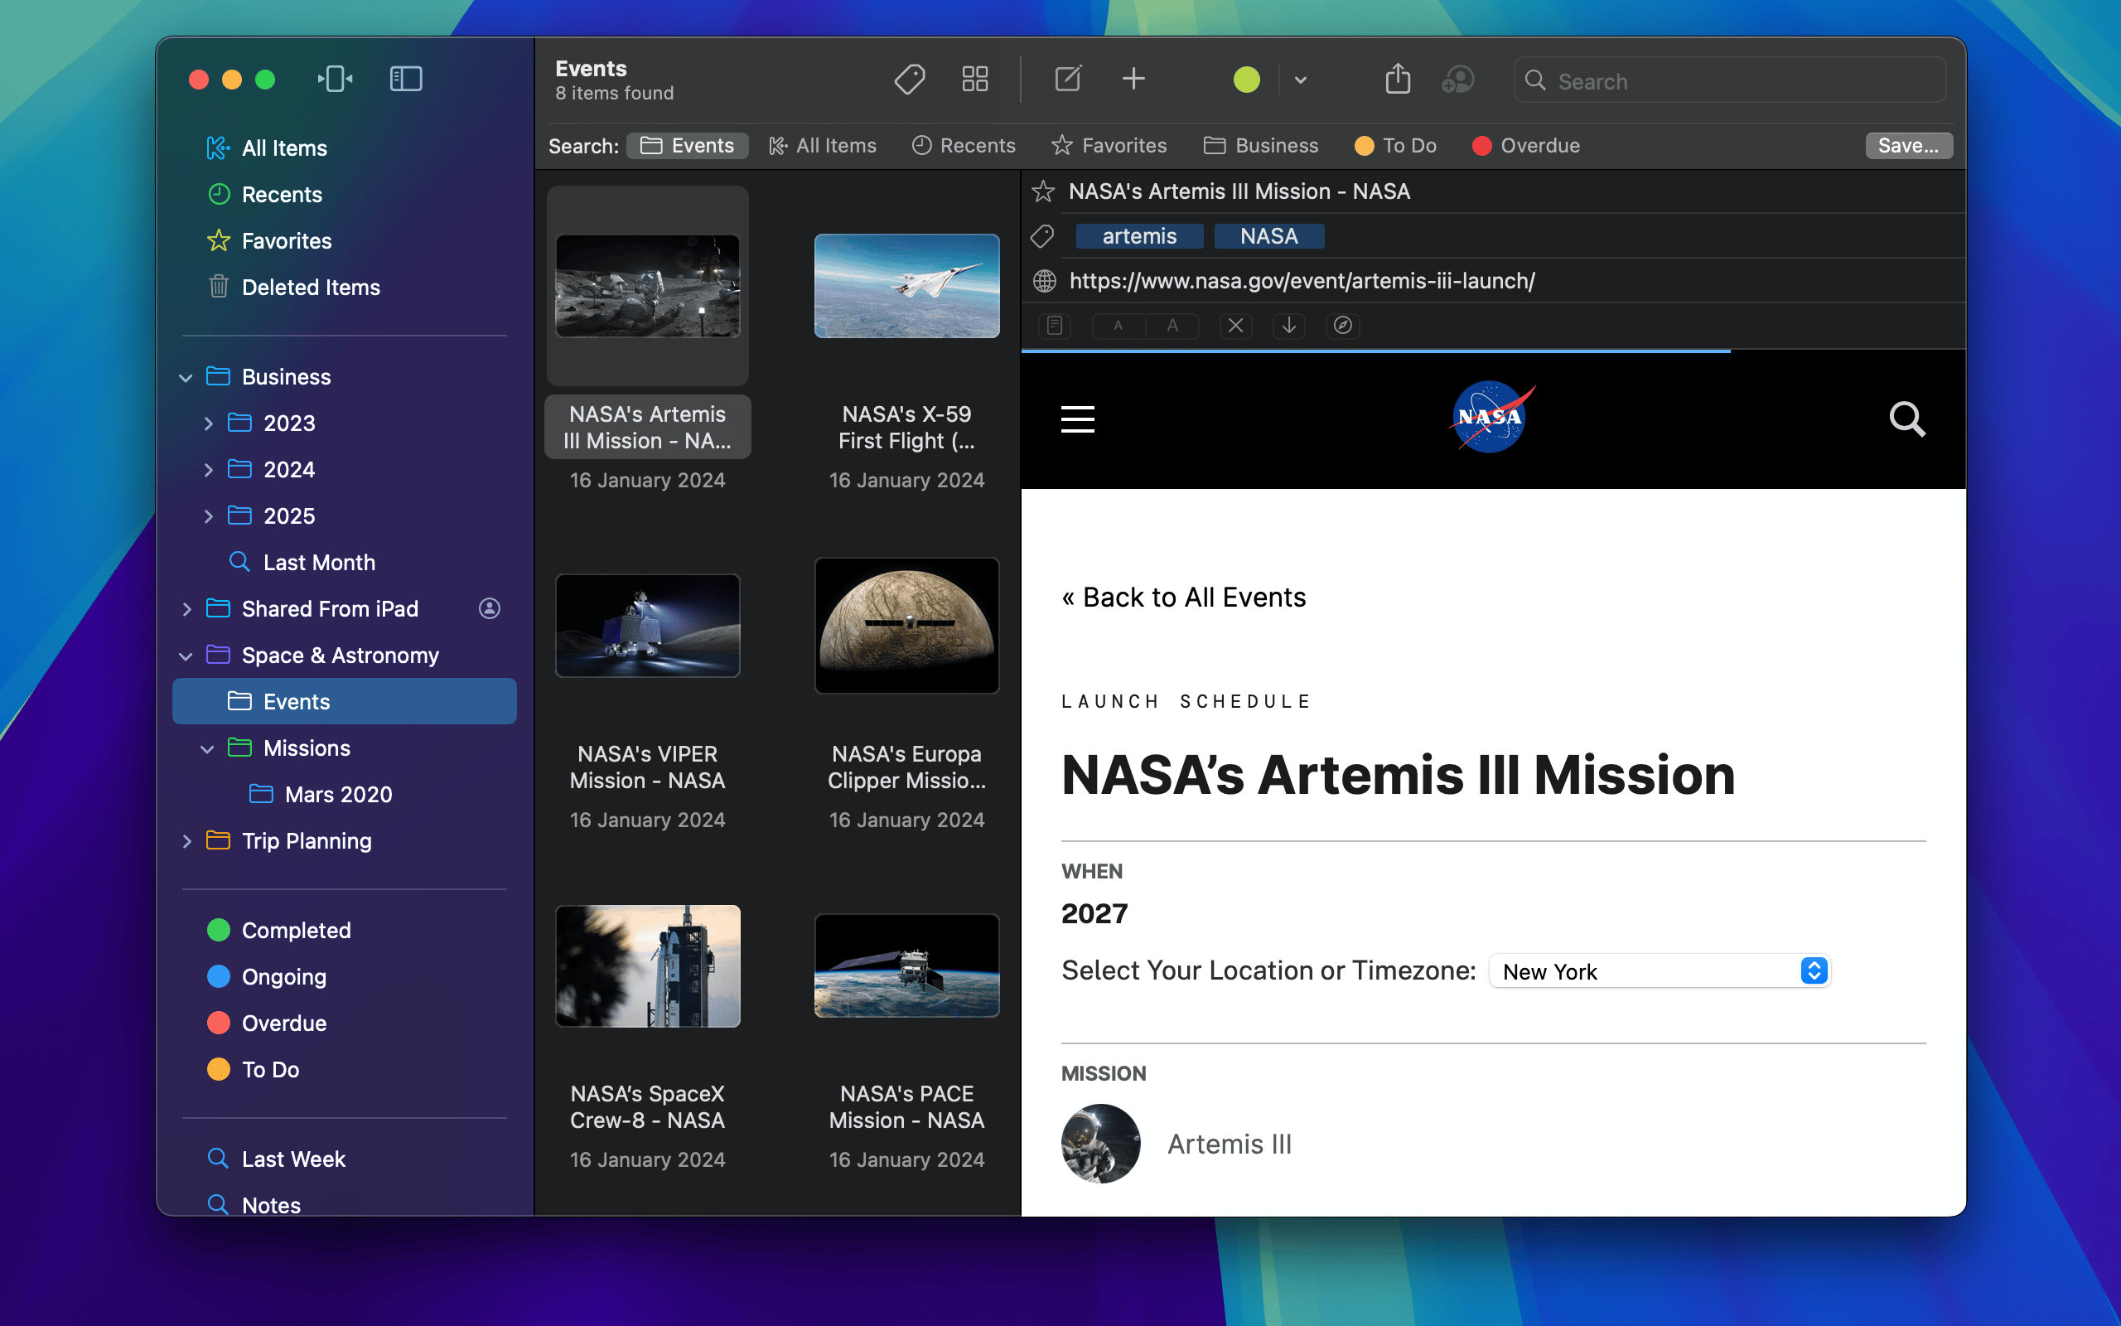This screenshot has height=1326, width=2121.
Task: Filter search by orange To Do label
Action: 1395,146
